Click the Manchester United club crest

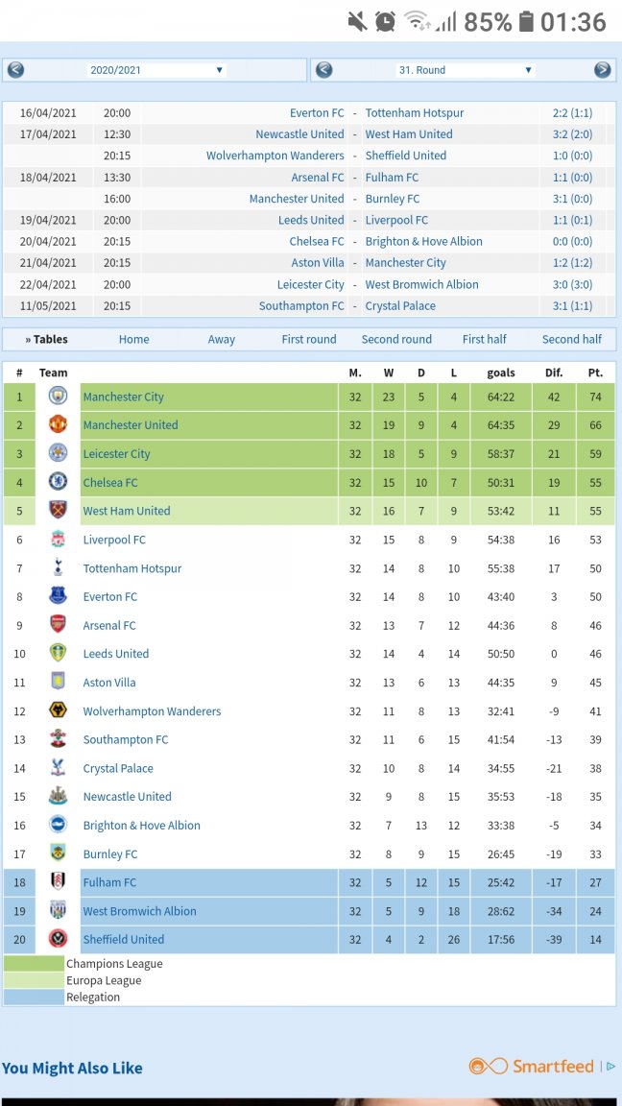[x=59, y=425]
